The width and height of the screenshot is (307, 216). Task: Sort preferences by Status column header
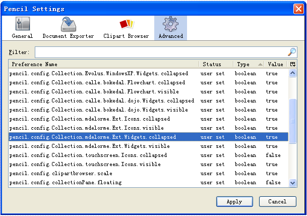click(x=216, y=64)
